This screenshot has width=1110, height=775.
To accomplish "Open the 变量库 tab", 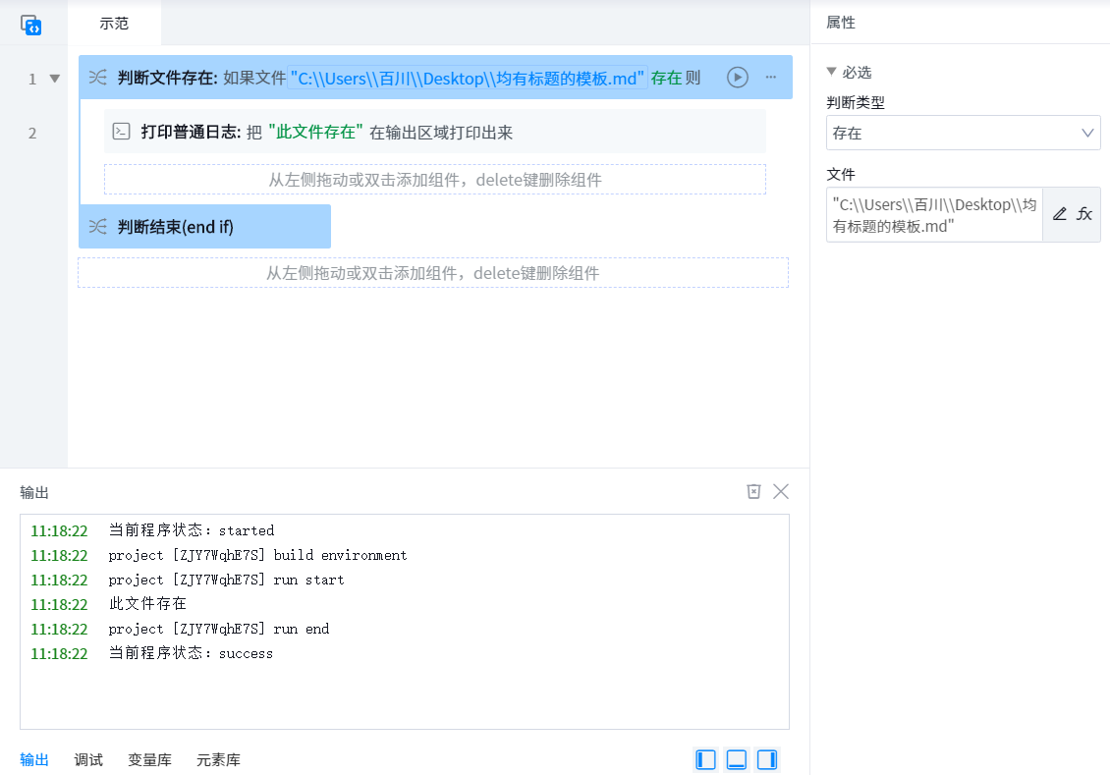I will point(149,759).
